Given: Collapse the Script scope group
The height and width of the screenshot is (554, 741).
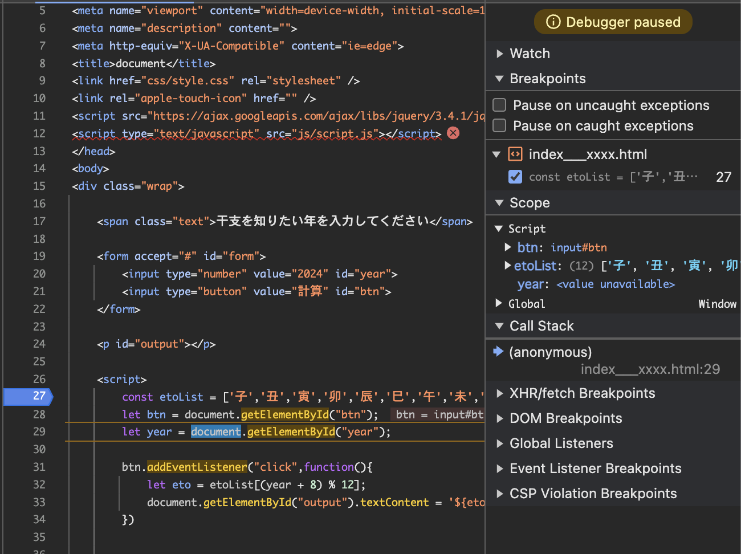Looking at the screenshot, I should click(x=499, y=229).
